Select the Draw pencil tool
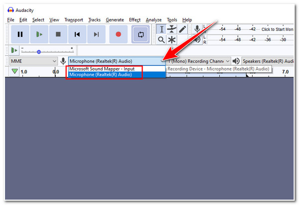 [182, 29]
